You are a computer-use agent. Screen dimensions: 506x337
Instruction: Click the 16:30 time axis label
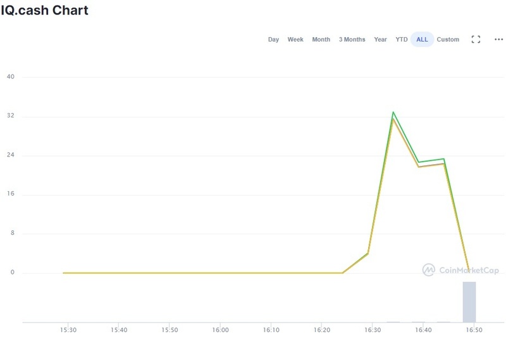click(x=373, y=330)
